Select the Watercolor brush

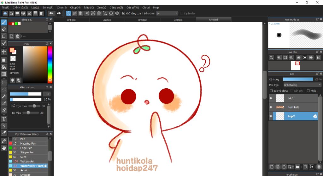click(x=28, y=161)
